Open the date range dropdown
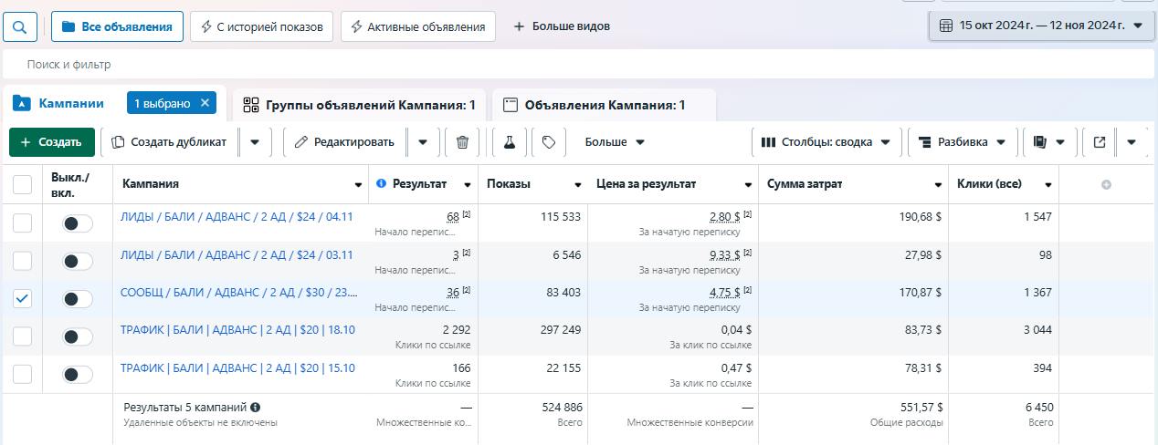Image resolution: width=1158 pixels, height=445 pixels. point(1041,26)
